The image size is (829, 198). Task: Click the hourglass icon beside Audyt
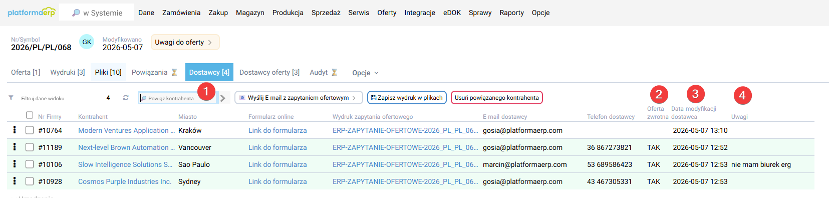click(334, 72)
